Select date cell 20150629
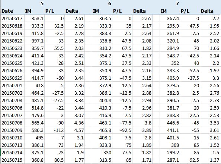This screenshot has width=221, height=164. 12,78
